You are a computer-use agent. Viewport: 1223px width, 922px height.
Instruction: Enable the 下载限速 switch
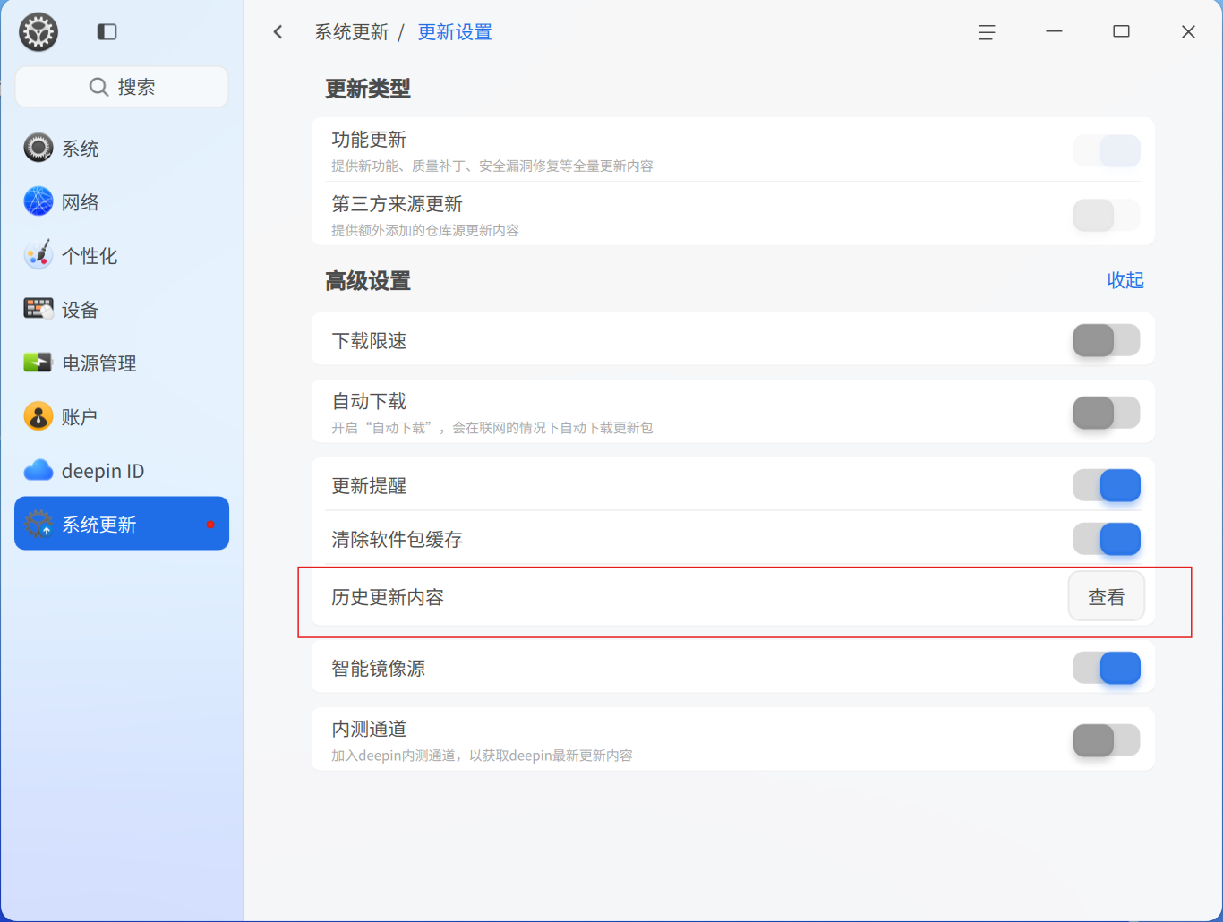pyautogui.click(x=1107, y=340)
